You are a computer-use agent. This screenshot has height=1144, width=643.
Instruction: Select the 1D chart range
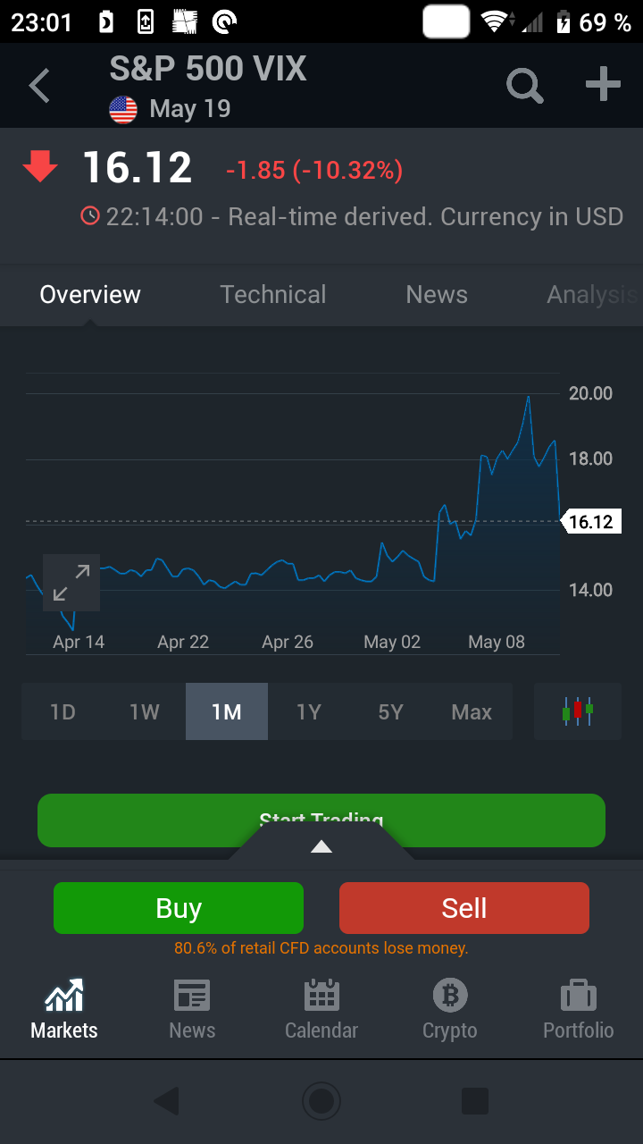pyautogui.click(x=63, y=711)
